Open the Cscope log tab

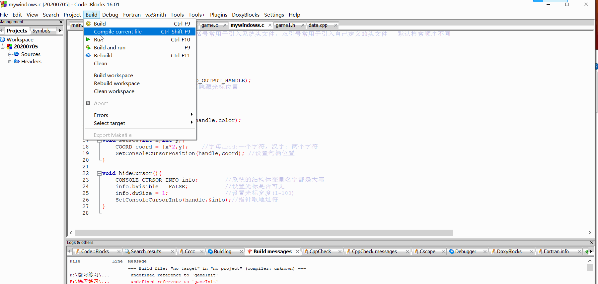427,252
